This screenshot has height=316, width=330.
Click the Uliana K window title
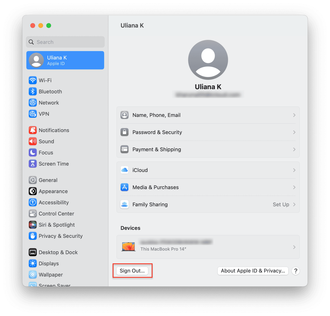click(132, 25)
